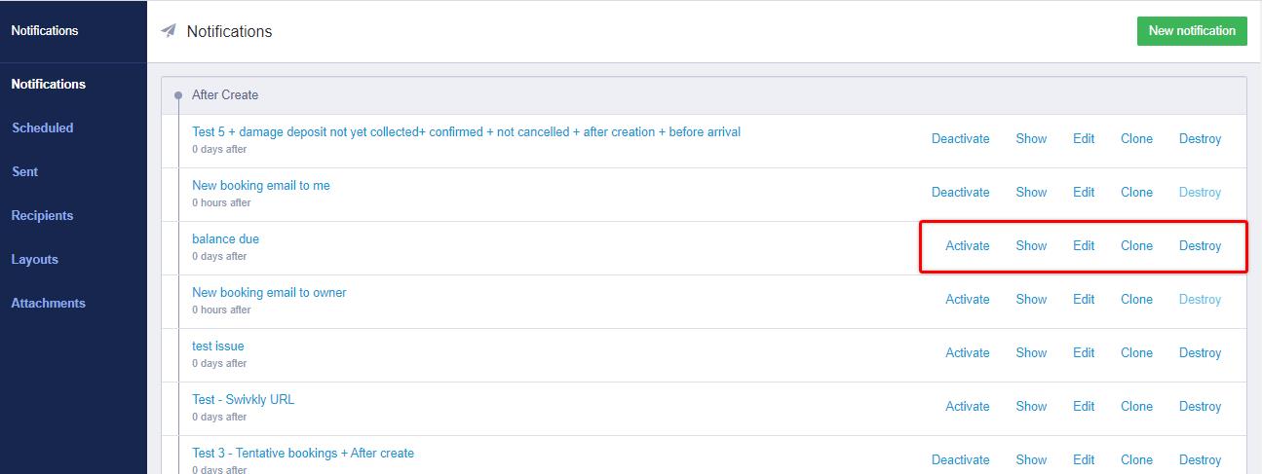This screenshot has height=474, width=1262.
Task: Open Recipients from the sidebar
Action: [43, 215]
